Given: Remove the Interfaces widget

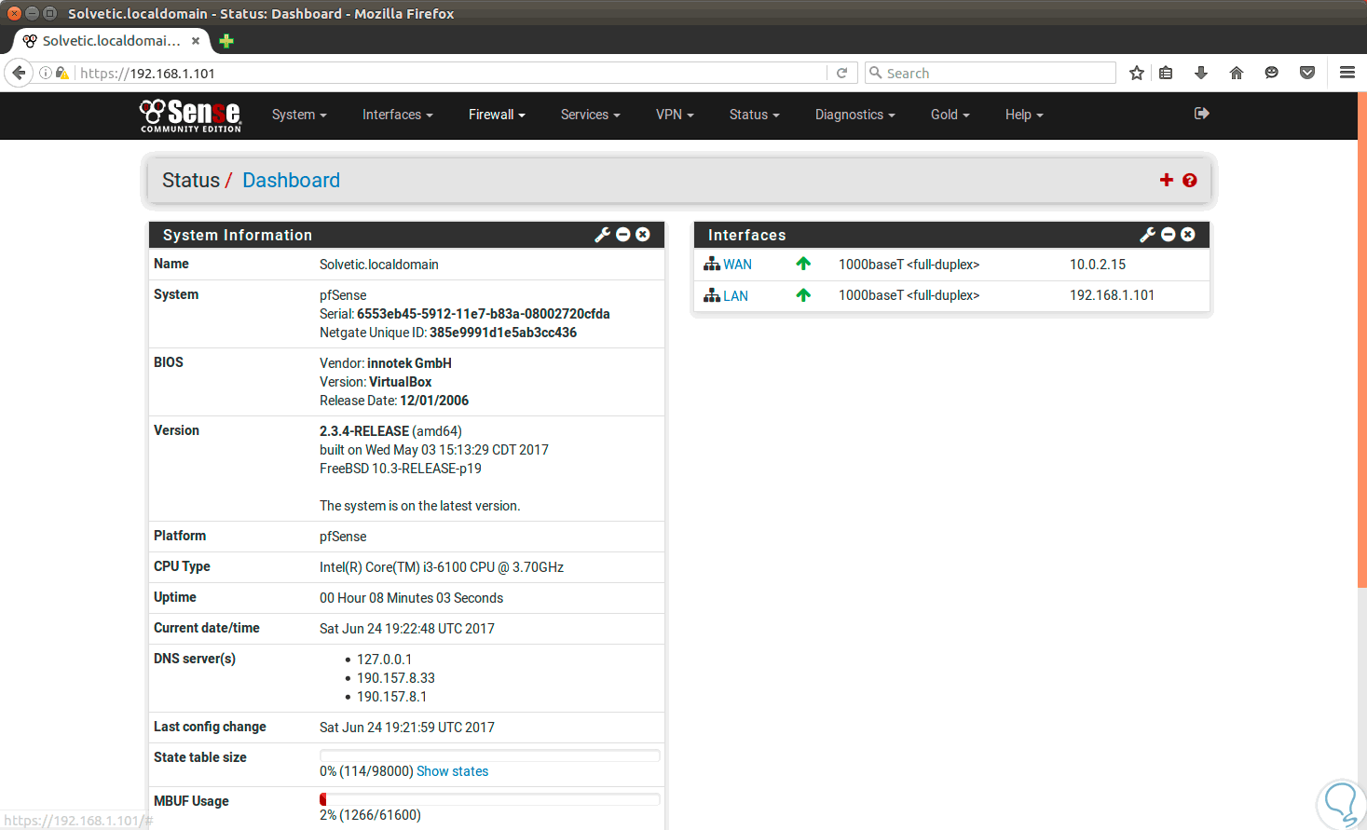Looking at the screenshot, I should coord(1188,235).
